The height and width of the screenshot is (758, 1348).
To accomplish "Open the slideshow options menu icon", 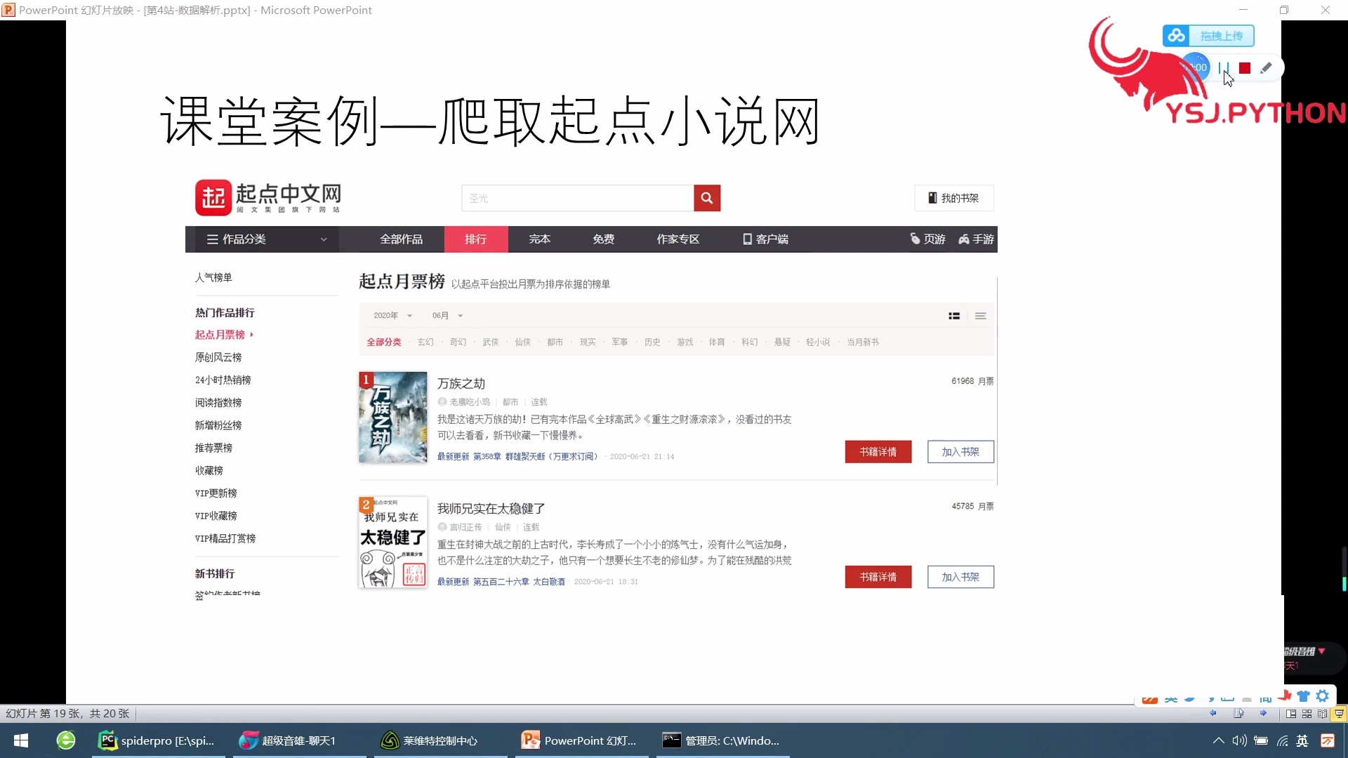I will [1238, 713].
